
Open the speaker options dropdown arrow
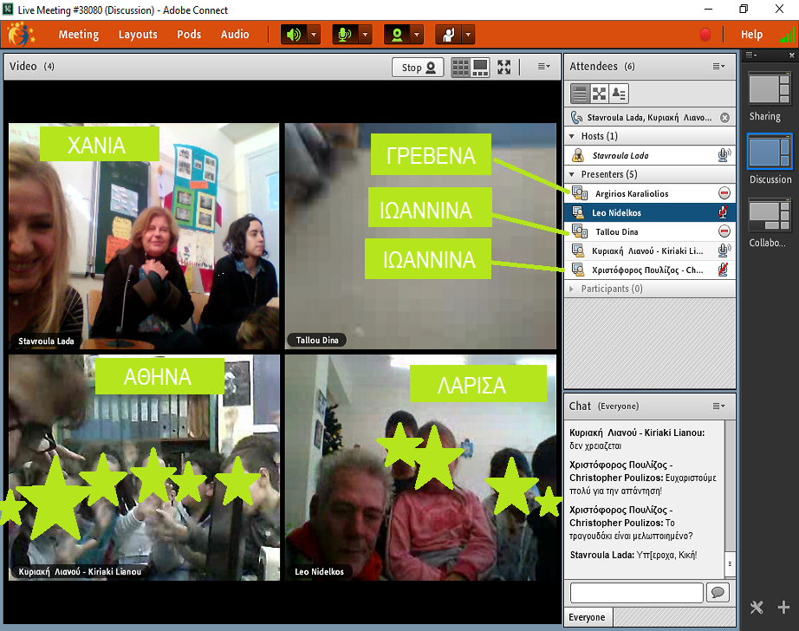click(x=314, y=35)
